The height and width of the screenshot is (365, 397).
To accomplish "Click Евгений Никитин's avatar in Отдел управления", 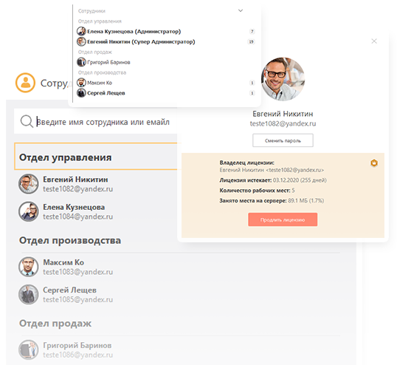I will point(29,184).
